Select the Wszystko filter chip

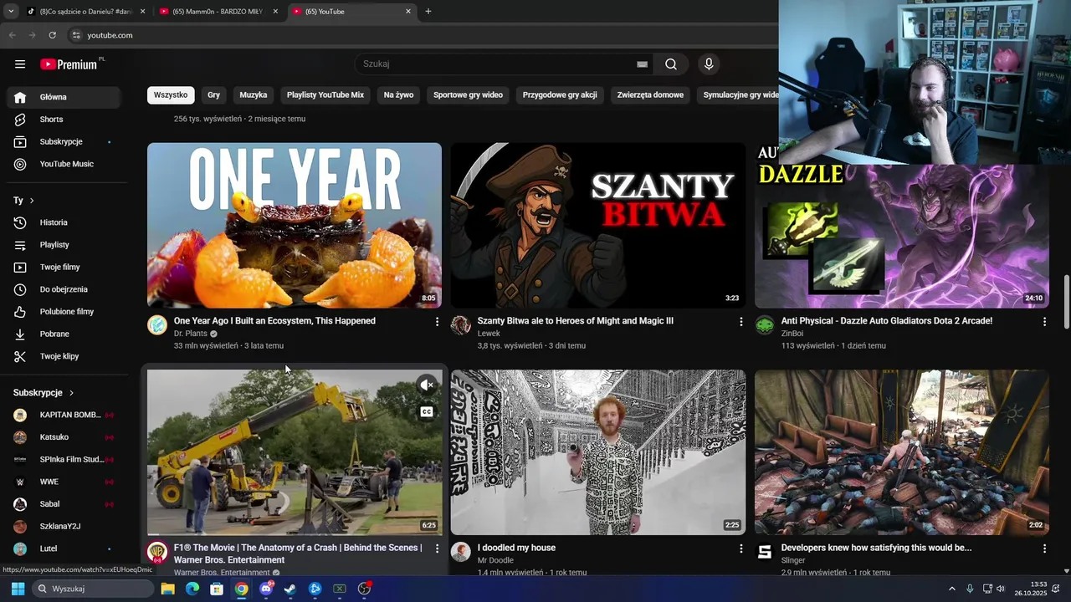171,95
